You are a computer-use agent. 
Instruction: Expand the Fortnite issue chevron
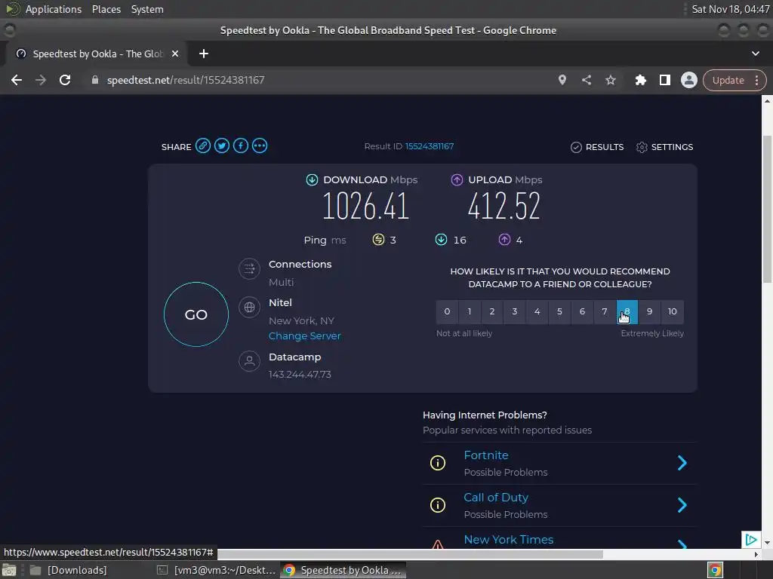coord(682,463)
